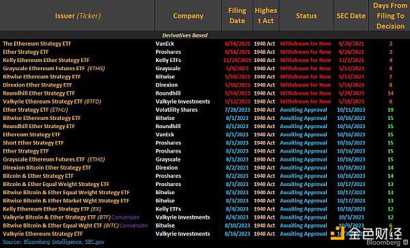Select the Company column header
Screen dimensions: 410x248
coord(189,16)
